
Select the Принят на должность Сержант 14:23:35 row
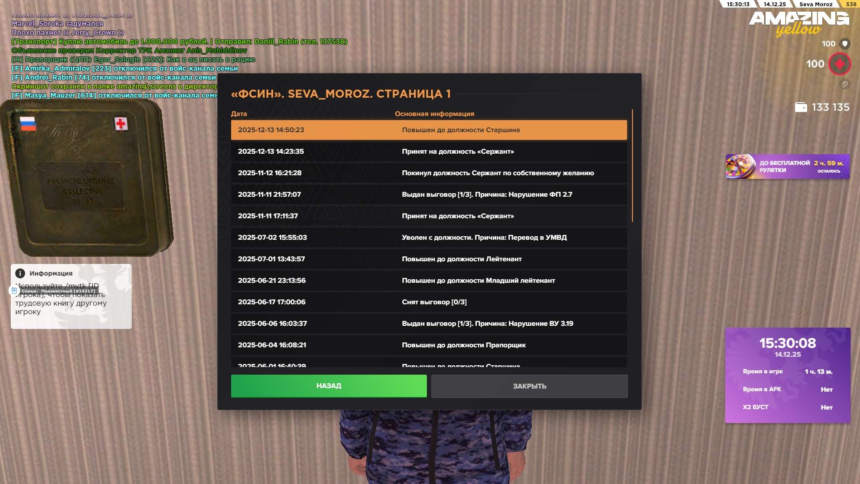pos(429,151)
